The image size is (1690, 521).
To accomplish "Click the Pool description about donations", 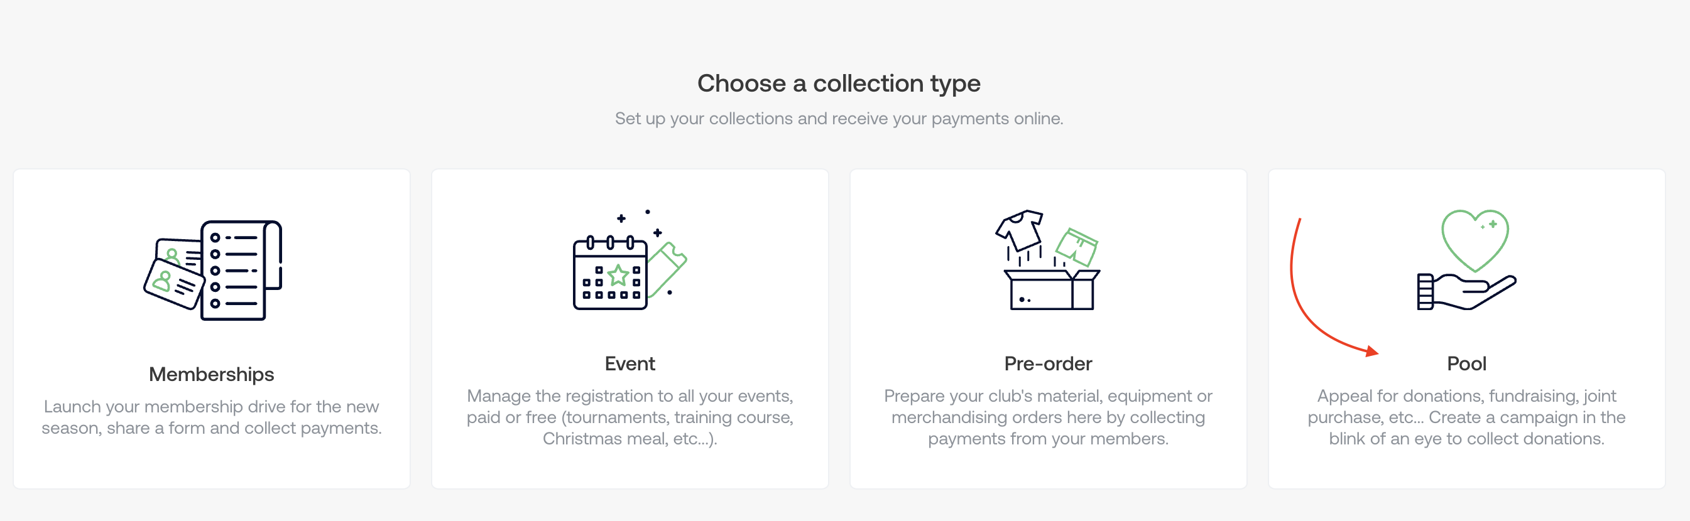I will tap(1466, 417).
